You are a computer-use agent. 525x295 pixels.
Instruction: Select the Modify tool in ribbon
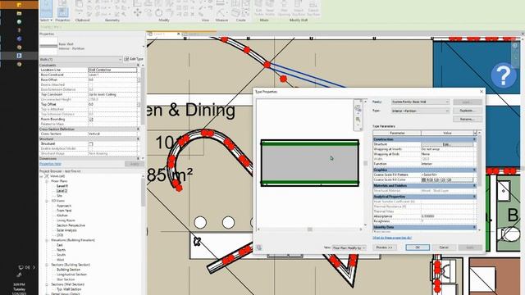(46, 9)
